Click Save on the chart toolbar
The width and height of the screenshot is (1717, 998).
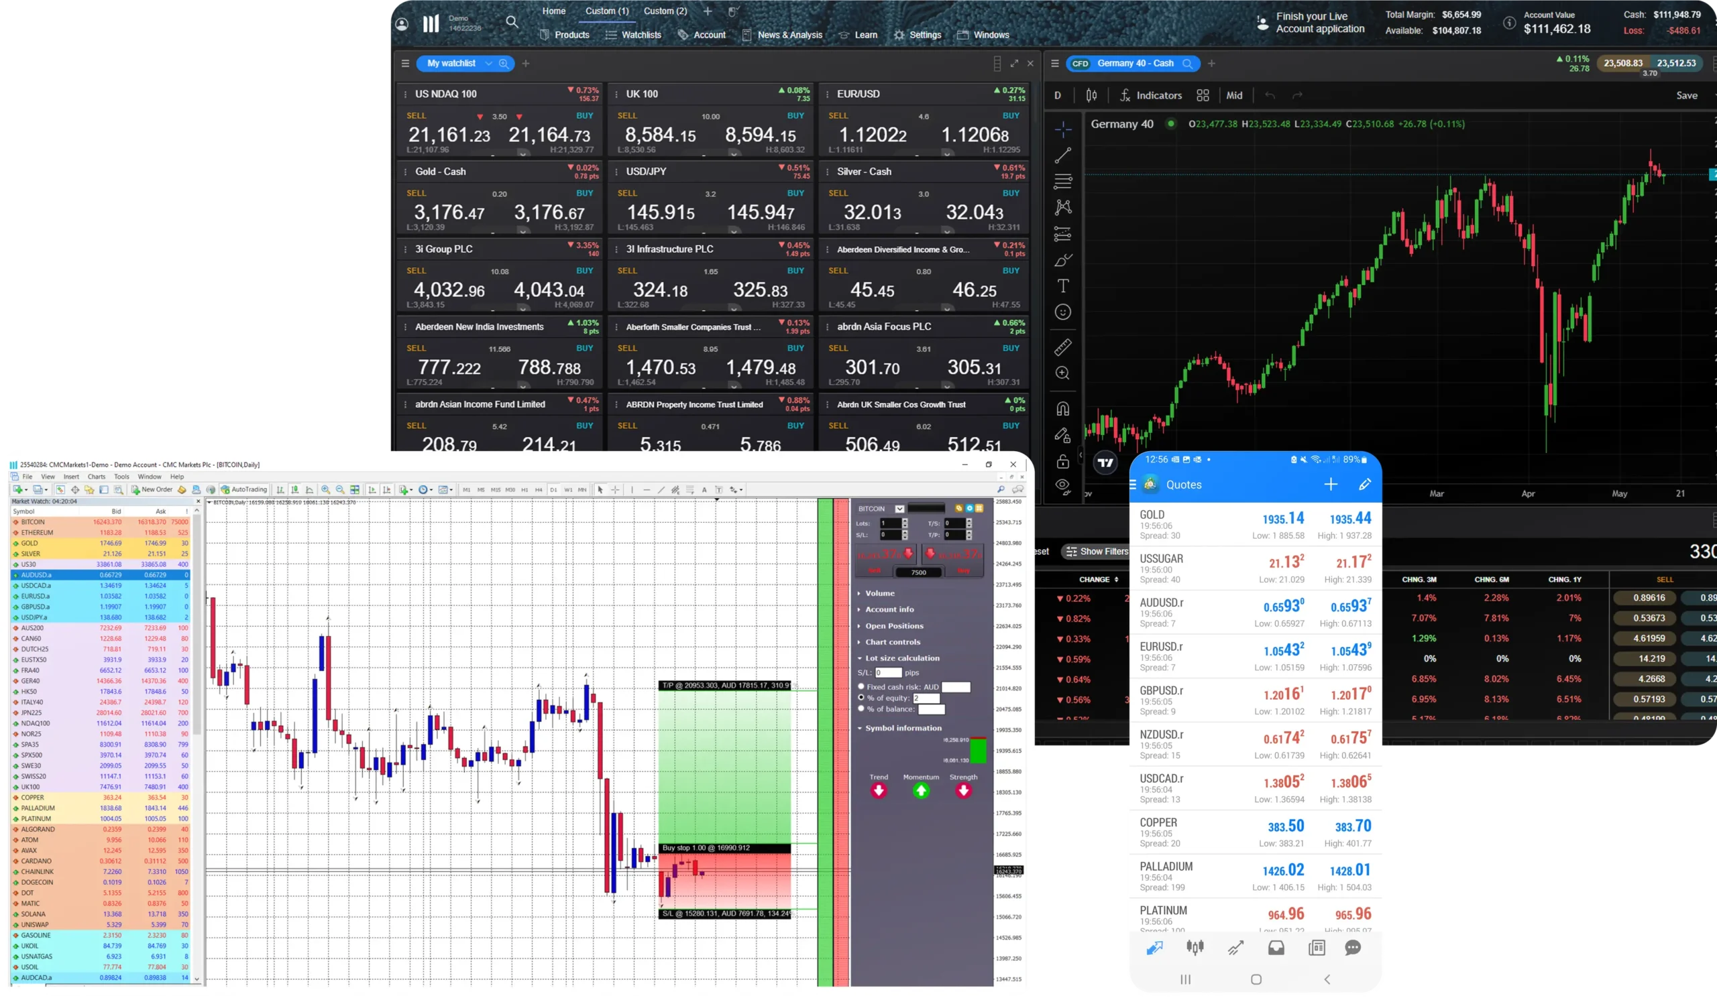point(1686,95)
